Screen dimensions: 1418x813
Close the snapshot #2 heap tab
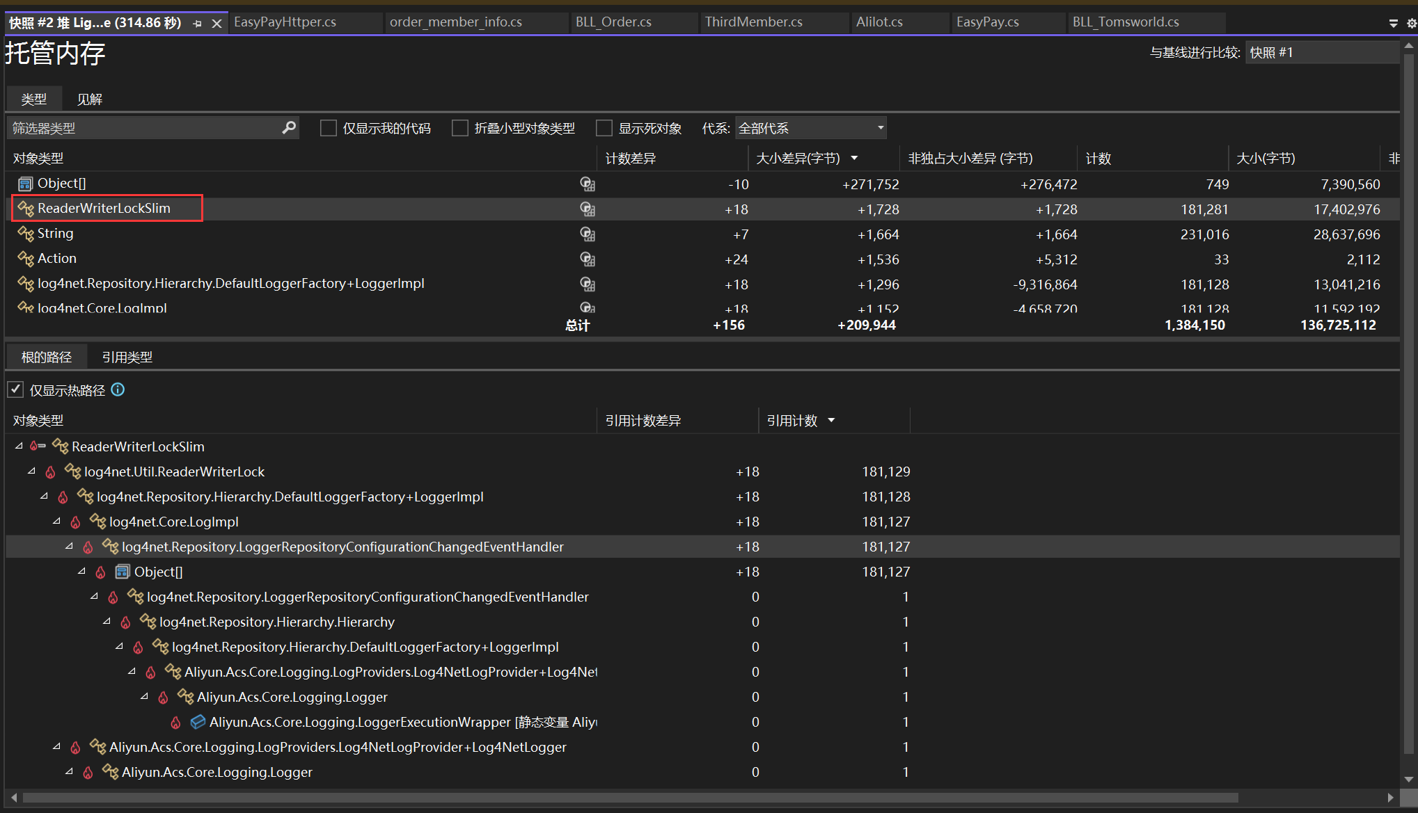(x=216, y=24)
